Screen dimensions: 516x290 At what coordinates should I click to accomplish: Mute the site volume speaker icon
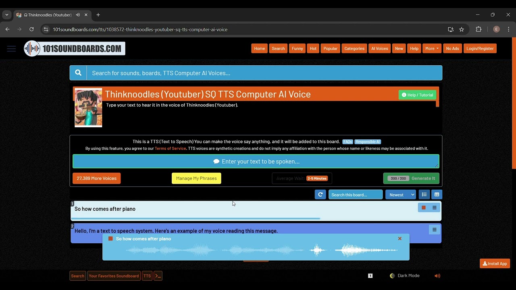click(437, 276)
